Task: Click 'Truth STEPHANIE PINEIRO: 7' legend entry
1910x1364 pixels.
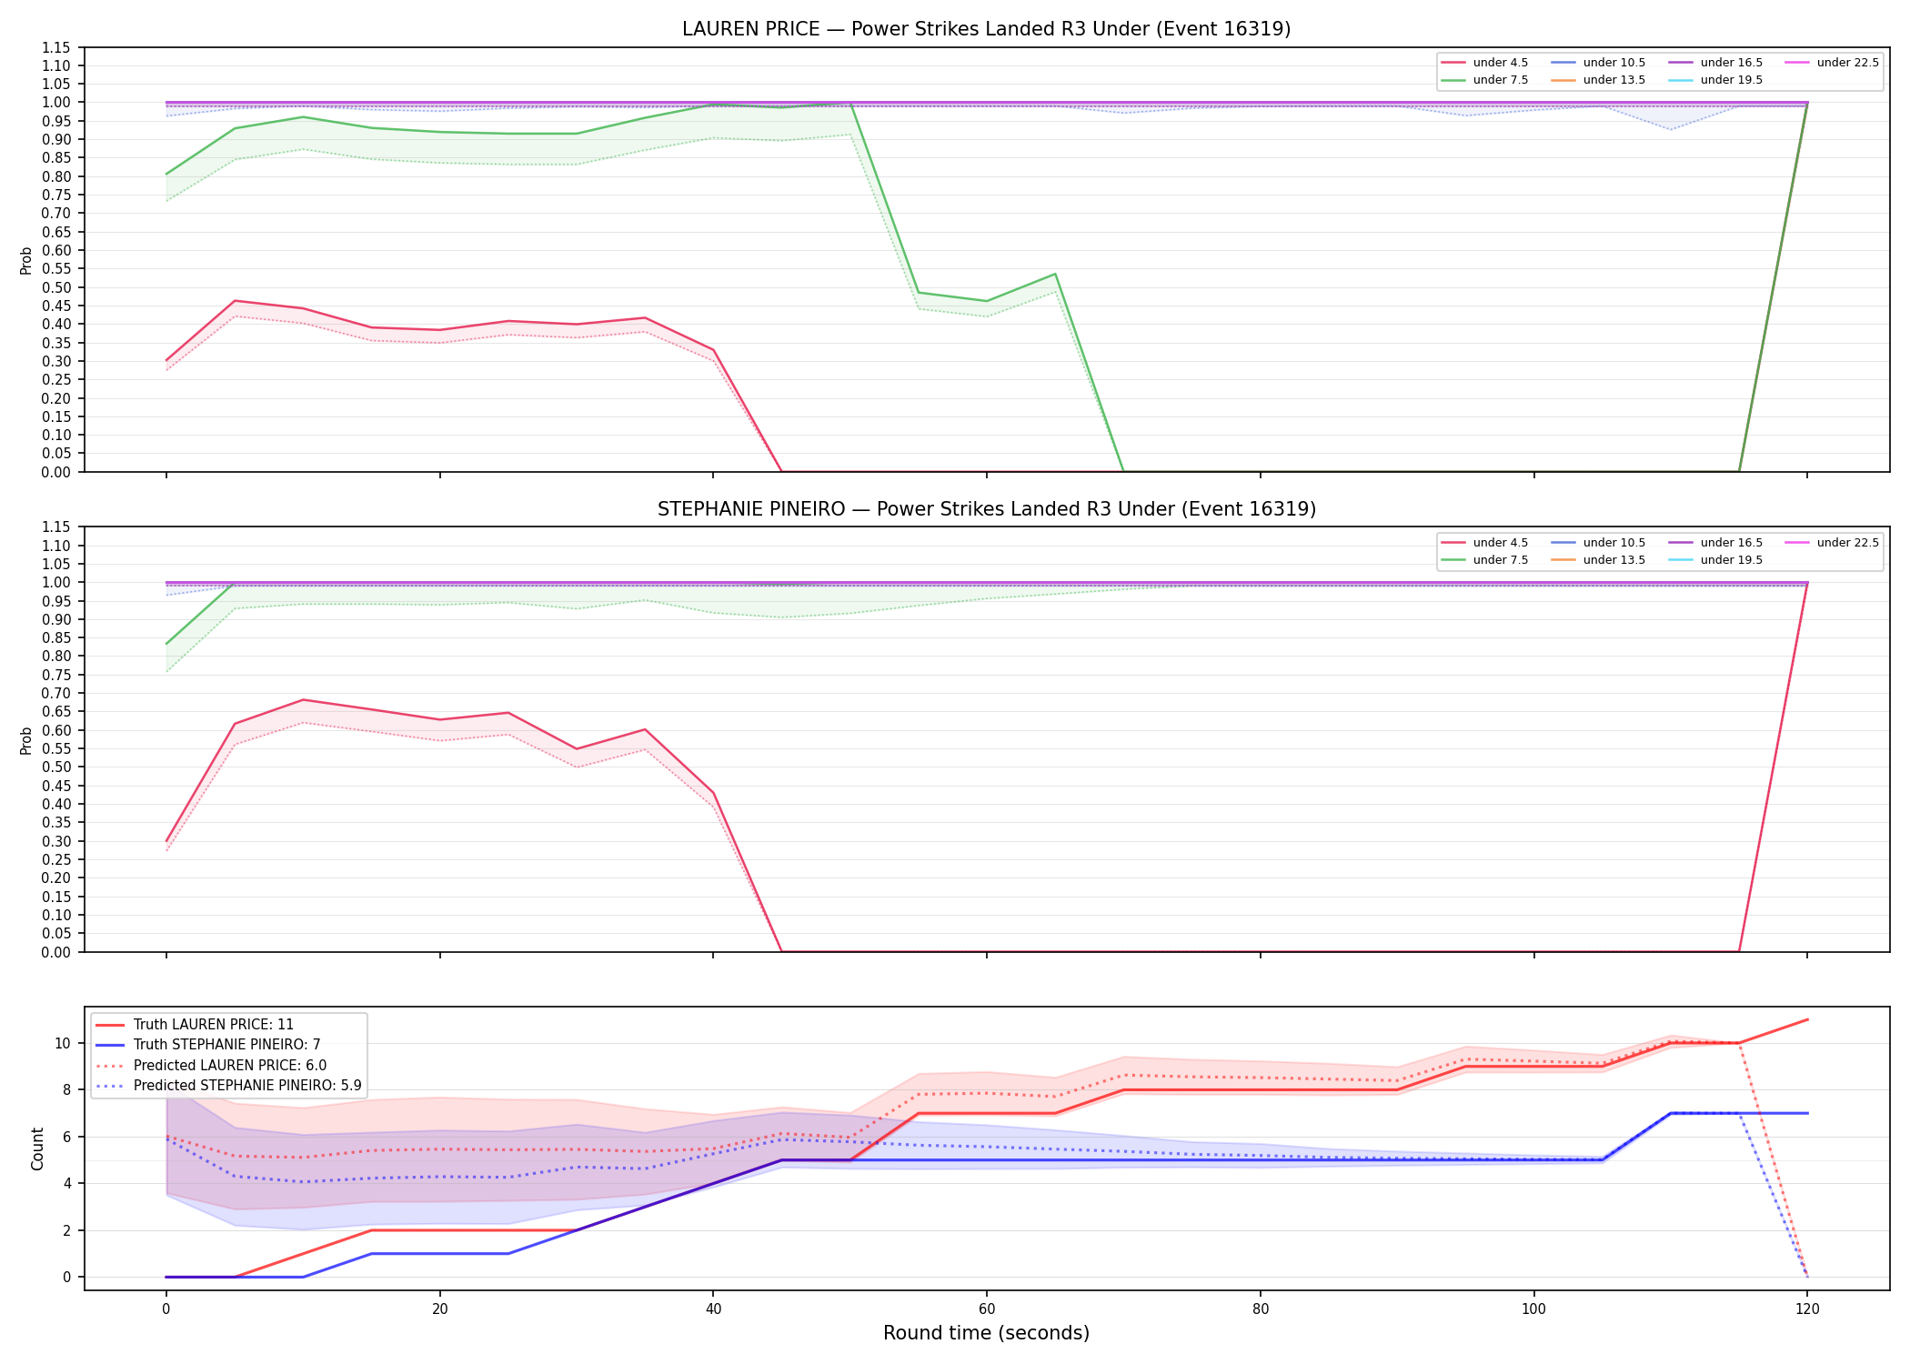Action: [x=208, y=1045]
